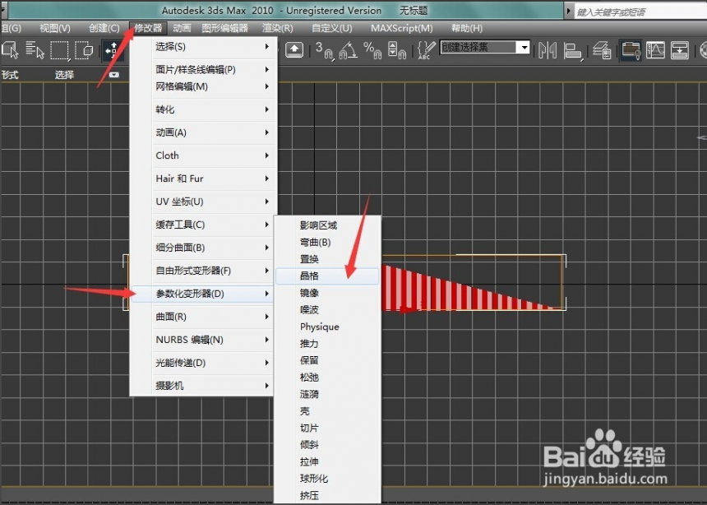This screenshot has width=707, height=505.
Task: Choose 晶格 modifier
Action: point(327,276)
